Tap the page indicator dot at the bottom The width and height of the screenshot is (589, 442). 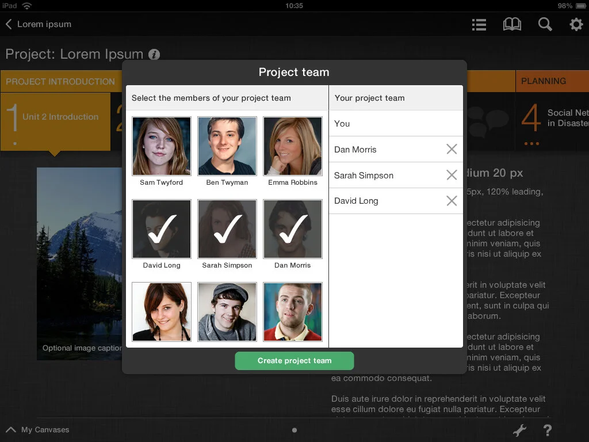tap(294, 430)
